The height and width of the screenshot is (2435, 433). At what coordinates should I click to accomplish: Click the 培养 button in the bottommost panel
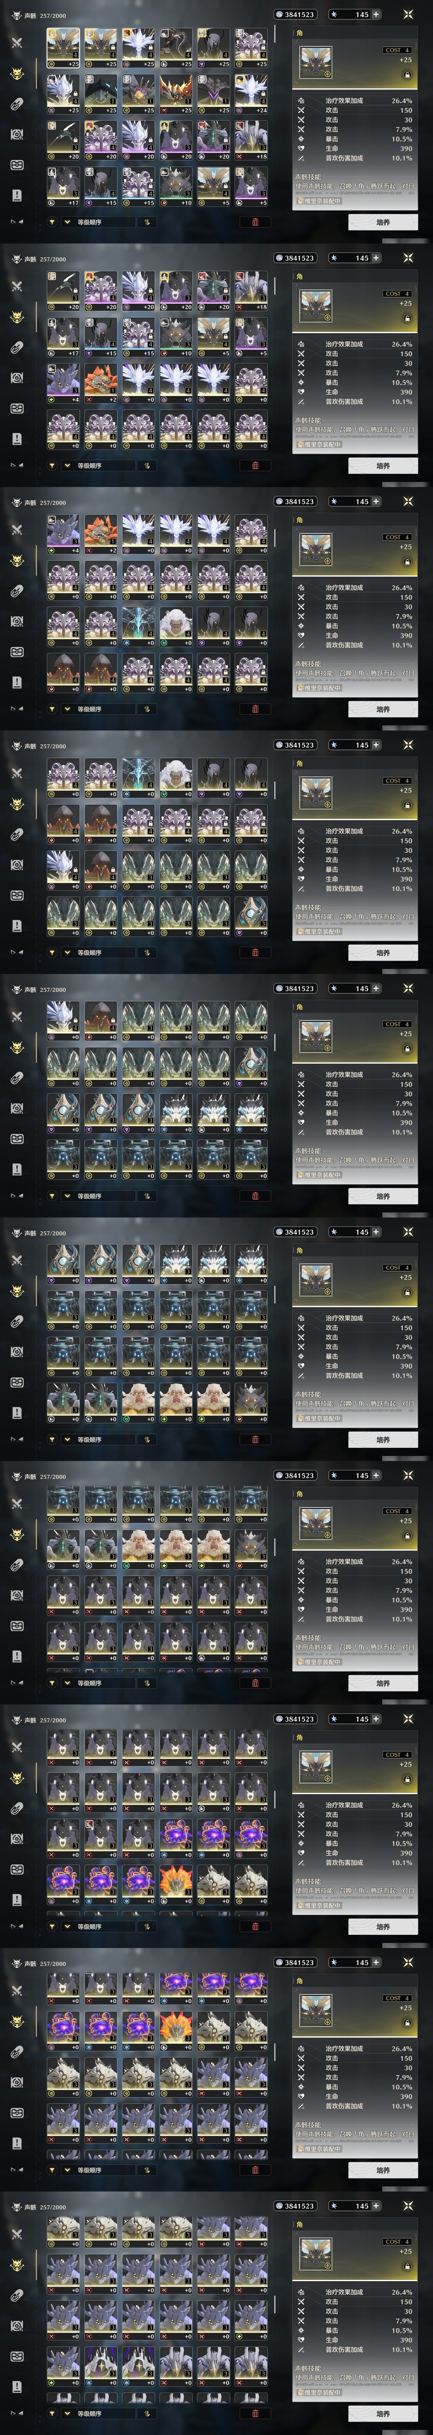pyautogui.click(x=383, y=2413)
